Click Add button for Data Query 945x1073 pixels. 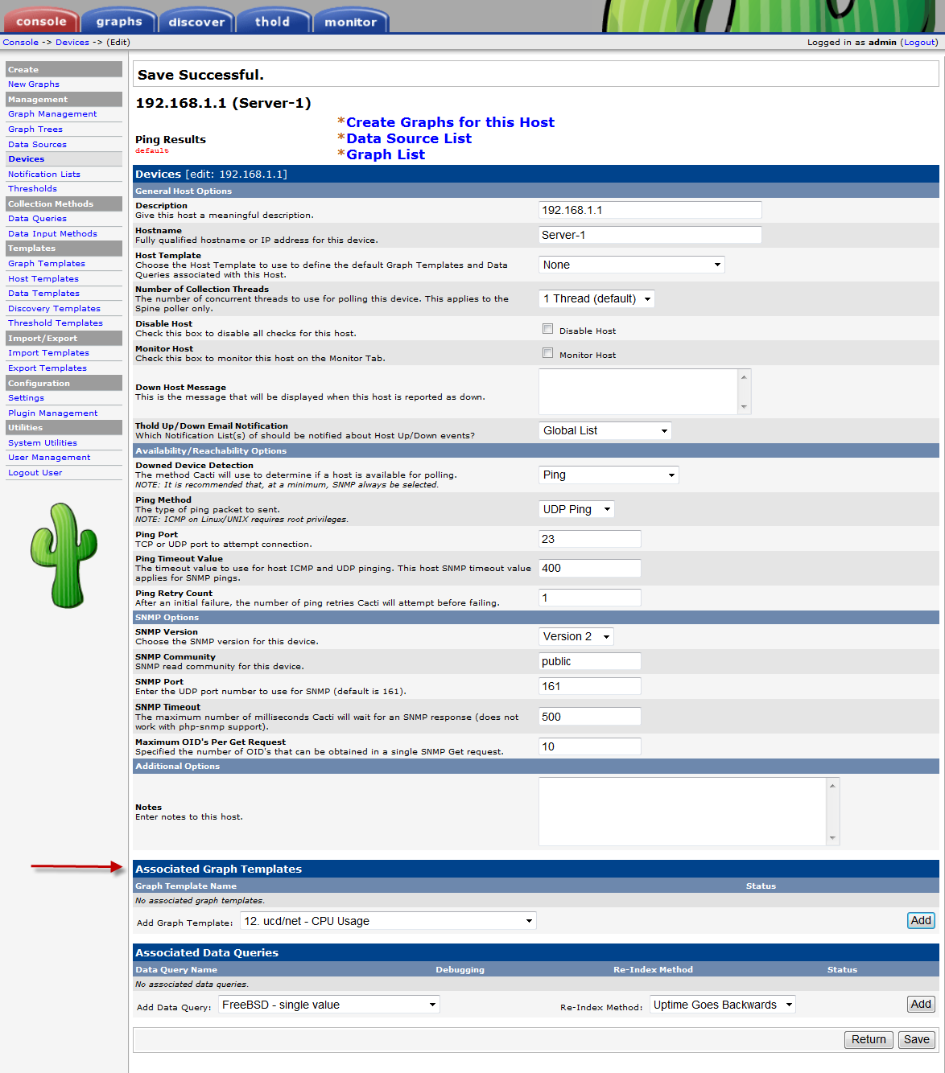(x=921, y=1004)
